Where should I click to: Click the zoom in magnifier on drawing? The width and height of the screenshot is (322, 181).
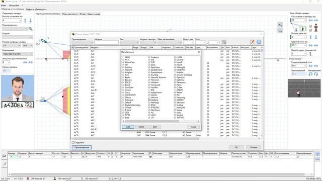click(280, 25)
